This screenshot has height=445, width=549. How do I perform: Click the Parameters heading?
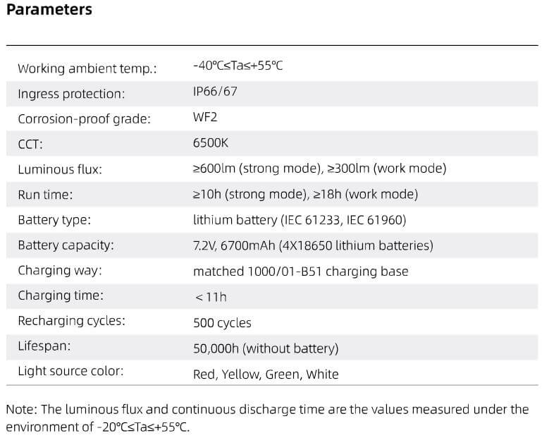pyautogui.click(x=49, y=11)
